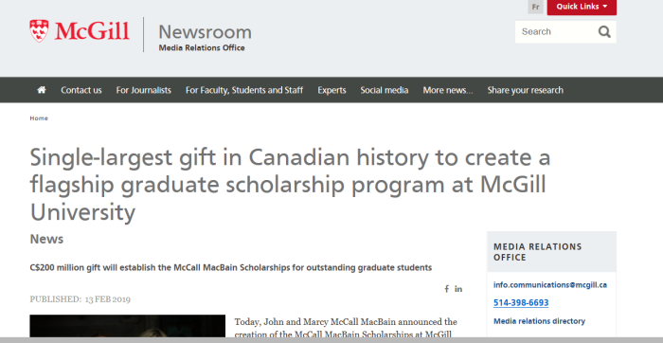Click the home icon in navigation bar

click(x=42, y=90)
